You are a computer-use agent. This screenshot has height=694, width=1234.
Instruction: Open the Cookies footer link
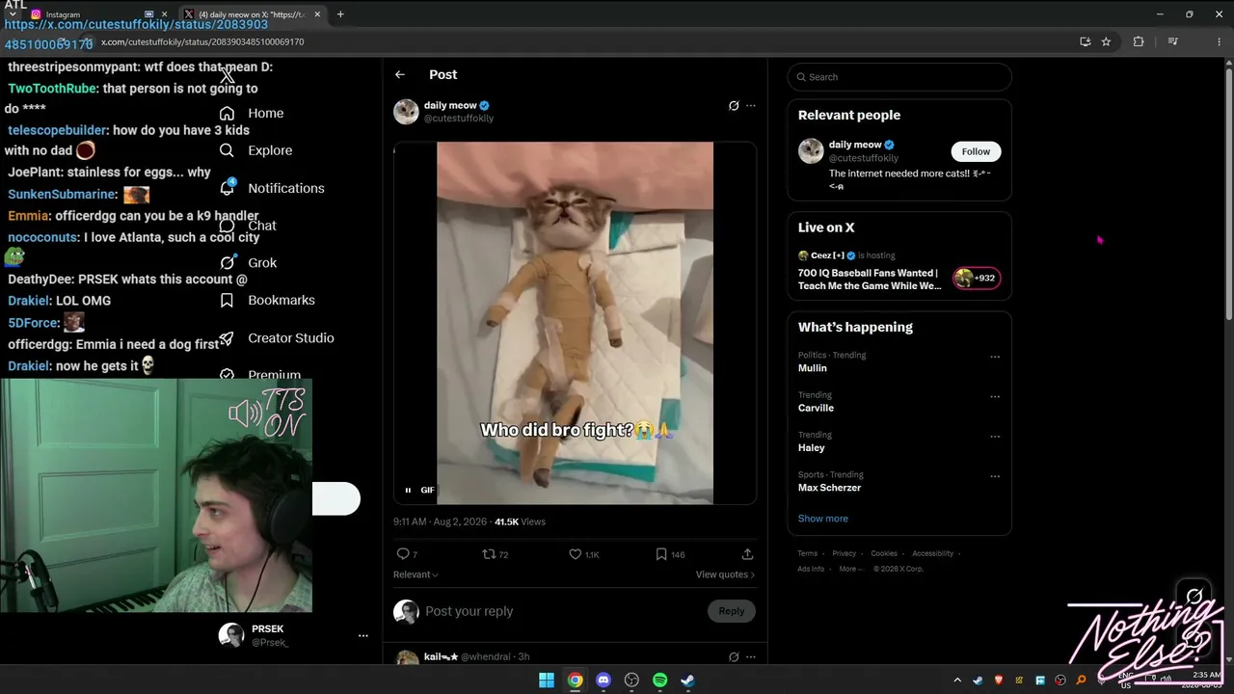coord(884,553)
